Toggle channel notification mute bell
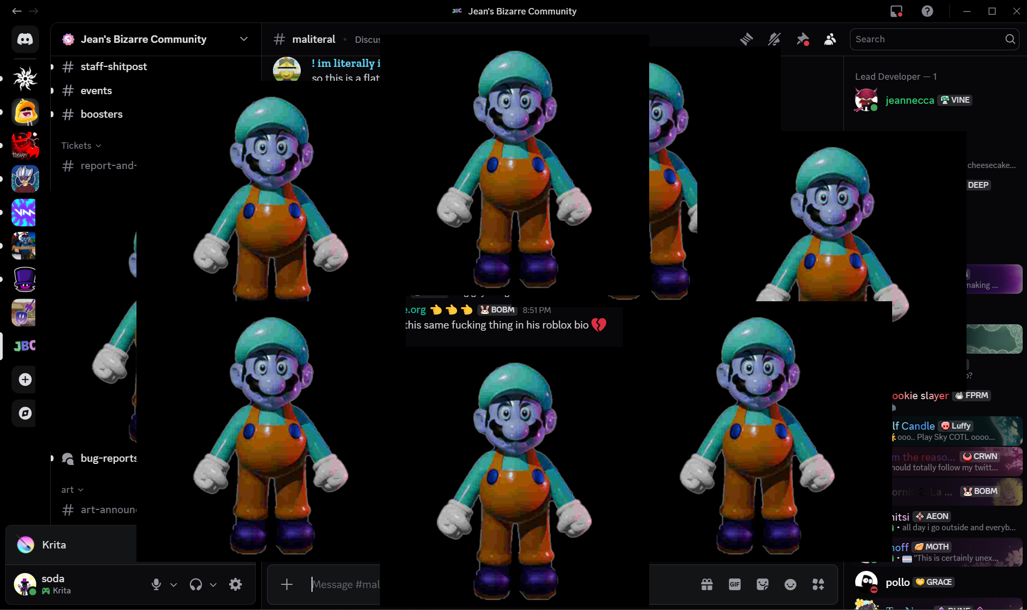The height and width of the screenshot is (610, 1027). pyautogui.click(x=774, y=39)
